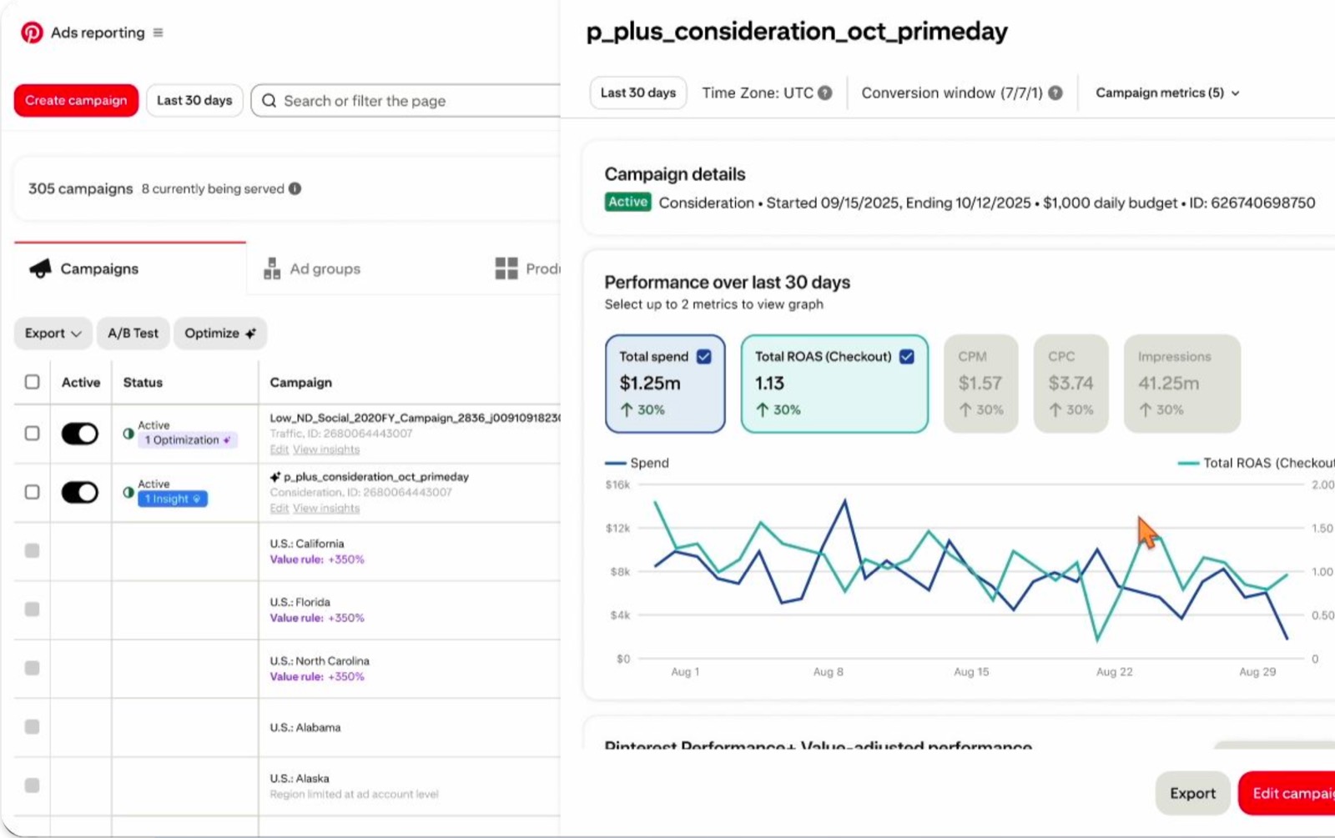Click the Active status badge in Campaign details
The height and width of the screenshot is (838, 1335).
click(x=627, y=202)
